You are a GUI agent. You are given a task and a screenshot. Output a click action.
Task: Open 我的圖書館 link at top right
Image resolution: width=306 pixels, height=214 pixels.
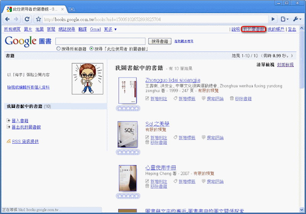(254, 29)
